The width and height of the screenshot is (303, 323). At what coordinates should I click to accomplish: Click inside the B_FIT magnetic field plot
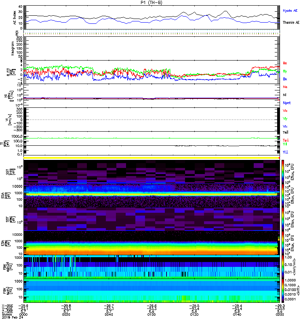(151, 72)
